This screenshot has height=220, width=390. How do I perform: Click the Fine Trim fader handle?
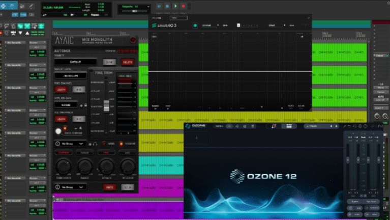click(x=106, y=106)
